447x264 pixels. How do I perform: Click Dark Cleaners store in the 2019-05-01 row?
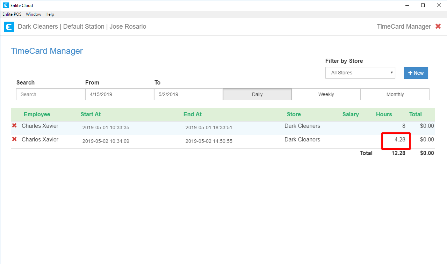(302, 126)
